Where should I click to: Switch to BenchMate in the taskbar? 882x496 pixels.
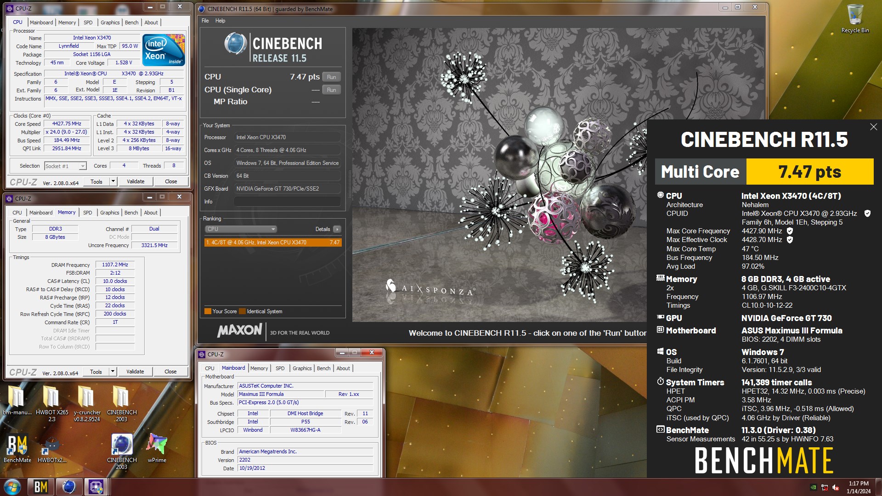pos(41,487)
